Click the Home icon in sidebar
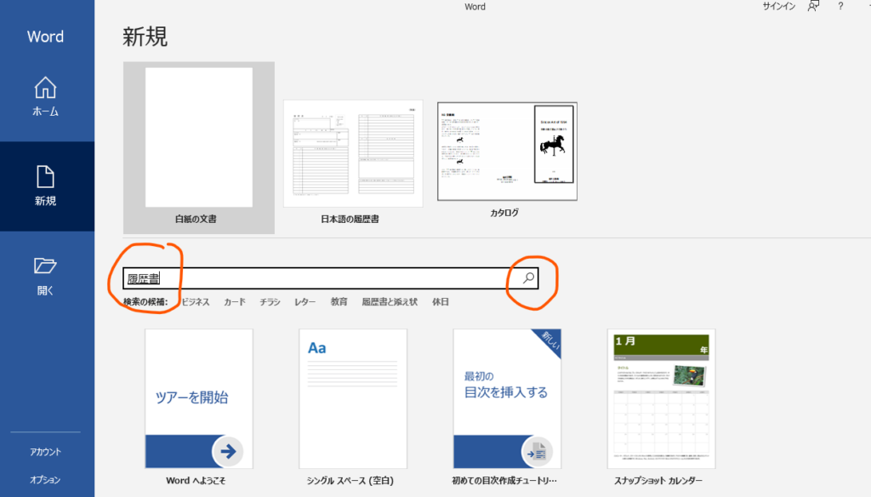This screenshot has width=871, height=497. pyautogui.click(x=45, y=88)
